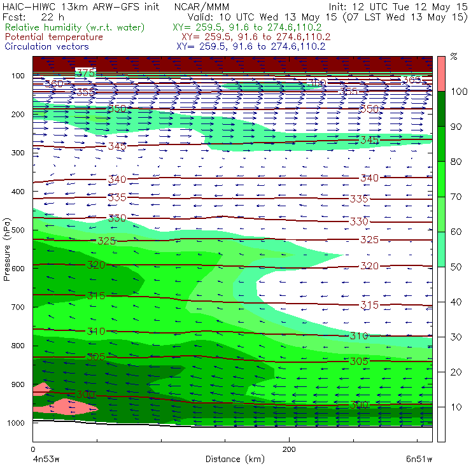The image size is (471, 471).
Task: Click the '200' pressure axis tick label
Action: (x=18, y=115)
